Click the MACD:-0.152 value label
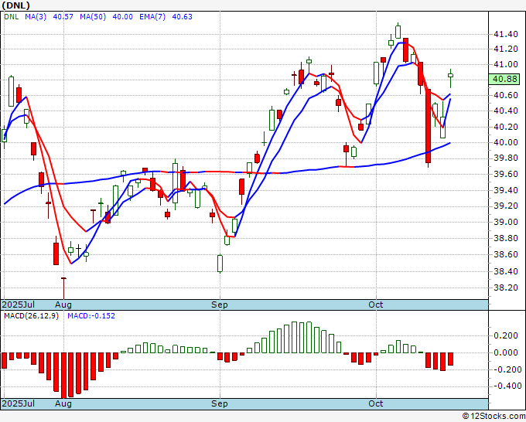This screenshot has width=526, height=422. click(91, 316)
